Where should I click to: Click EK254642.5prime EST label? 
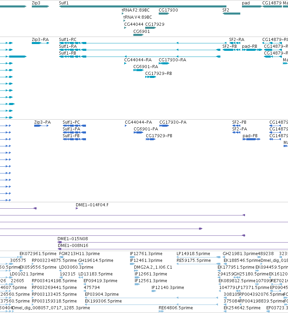(x=242, y=308)
